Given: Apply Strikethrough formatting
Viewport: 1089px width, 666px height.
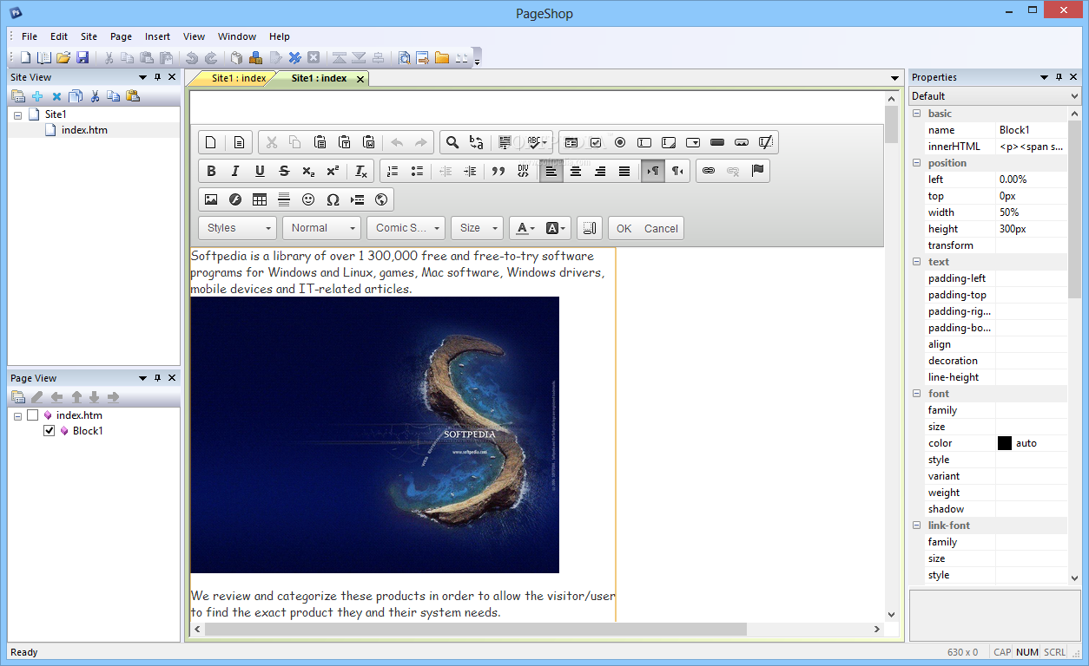Looking at the screenshot, I should 284,172.
